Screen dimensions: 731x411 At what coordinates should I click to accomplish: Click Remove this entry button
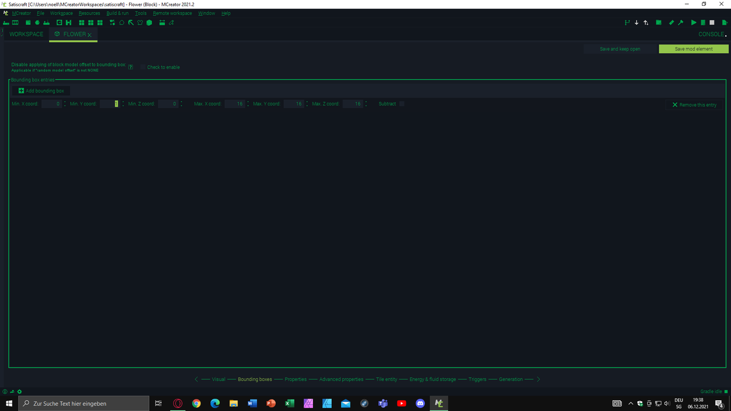tap(694, 105)
